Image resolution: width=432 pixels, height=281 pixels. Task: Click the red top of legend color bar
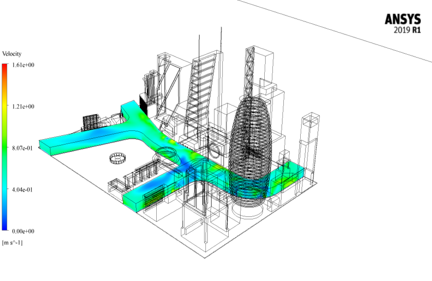(5, 68)
